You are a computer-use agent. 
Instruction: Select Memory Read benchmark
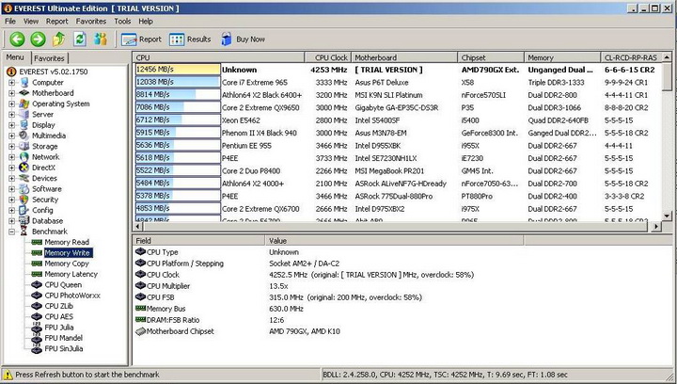click(x=67, y=242)
